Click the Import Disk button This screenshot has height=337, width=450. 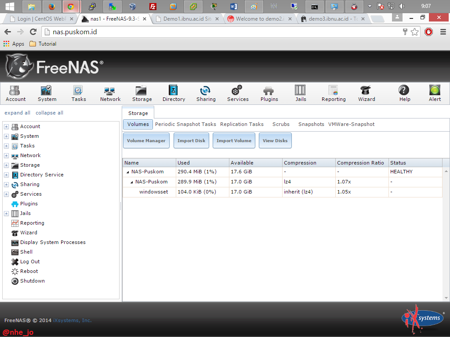tap(192, 140)
